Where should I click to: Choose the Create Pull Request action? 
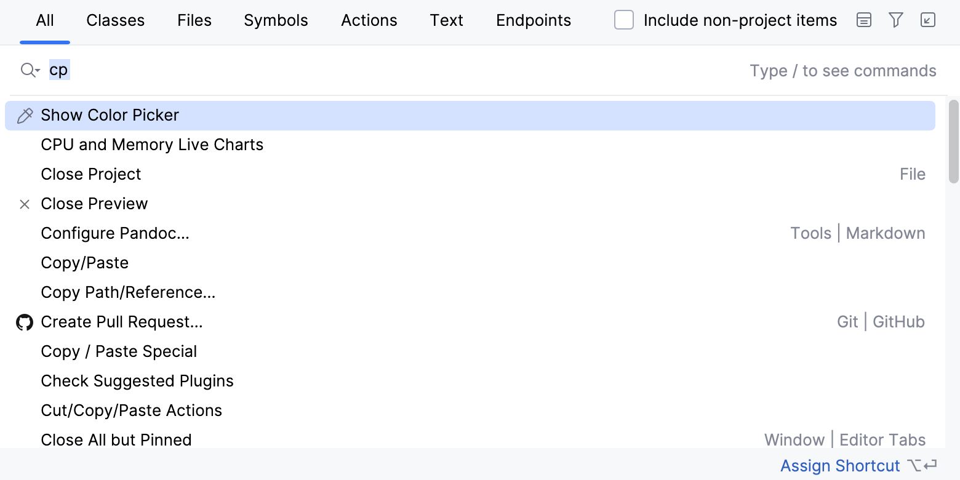[121, 322]
